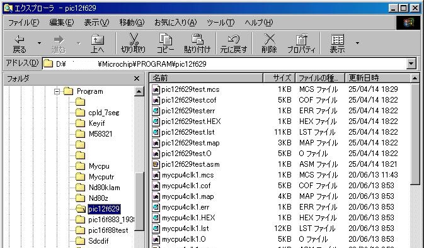Select the M58321 folder in tree
Screen dimensions: 424x248
[100, 134]
